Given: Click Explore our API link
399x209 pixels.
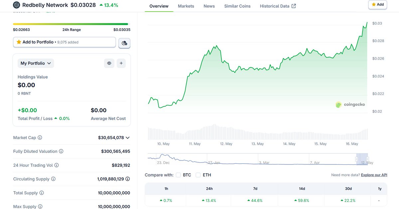Looking at the screenshot, I should [374, 175].
